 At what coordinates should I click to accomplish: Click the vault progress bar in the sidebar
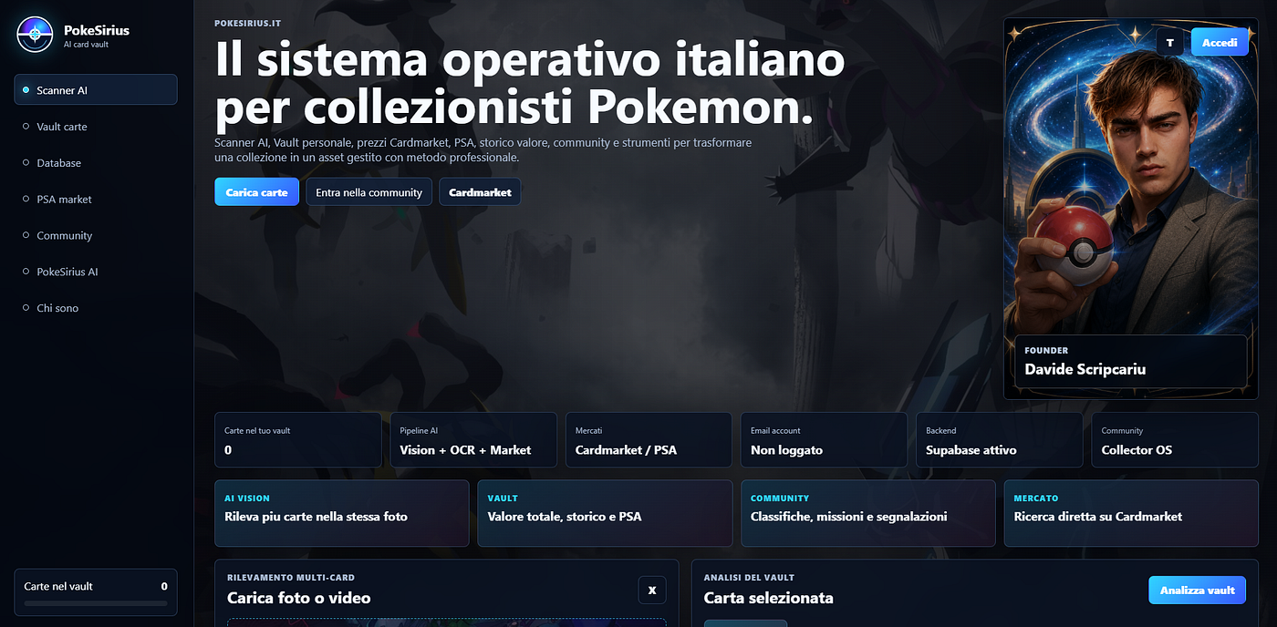click(x=96, y=603)
